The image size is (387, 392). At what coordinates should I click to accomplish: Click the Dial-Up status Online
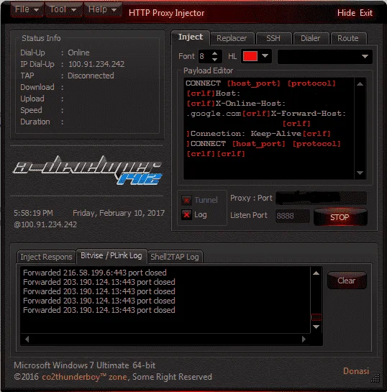click(x=78, y=53)
